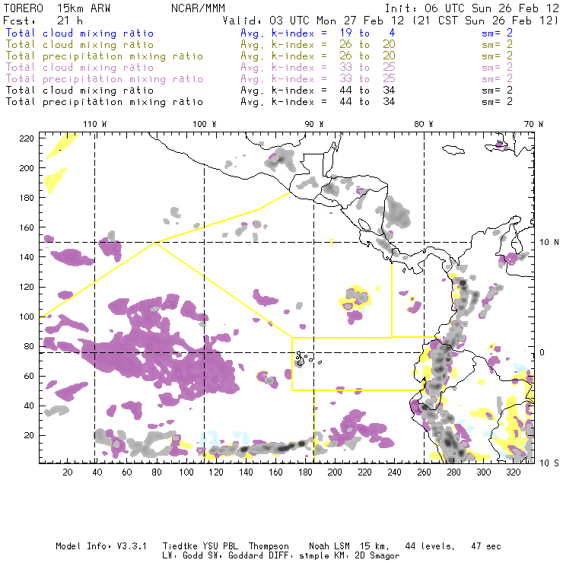
Task: Click "Valid: 03 UTC Mon 27 Feb 12" text
Action: tap(313, 21)
